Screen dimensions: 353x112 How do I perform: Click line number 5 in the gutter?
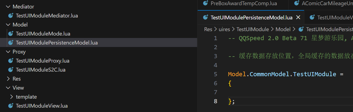(x=215, y=74)
